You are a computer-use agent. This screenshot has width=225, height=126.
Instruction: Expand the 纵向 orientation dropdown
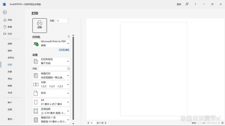[x=51, y=93]
